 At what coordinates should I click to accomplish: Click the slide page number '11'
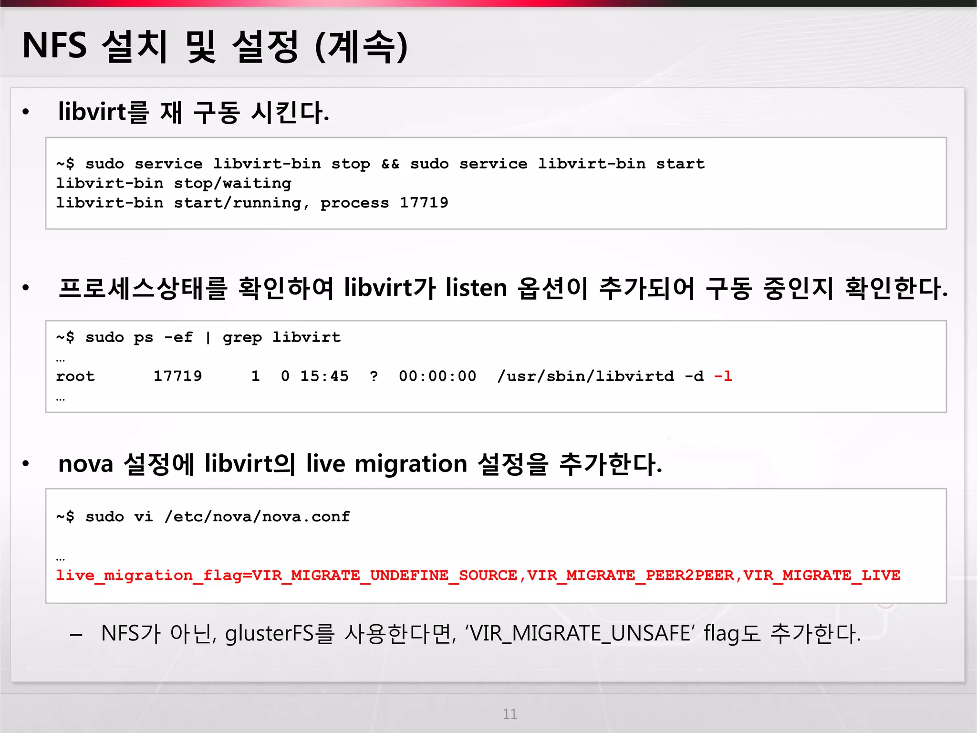pos(510,714)
